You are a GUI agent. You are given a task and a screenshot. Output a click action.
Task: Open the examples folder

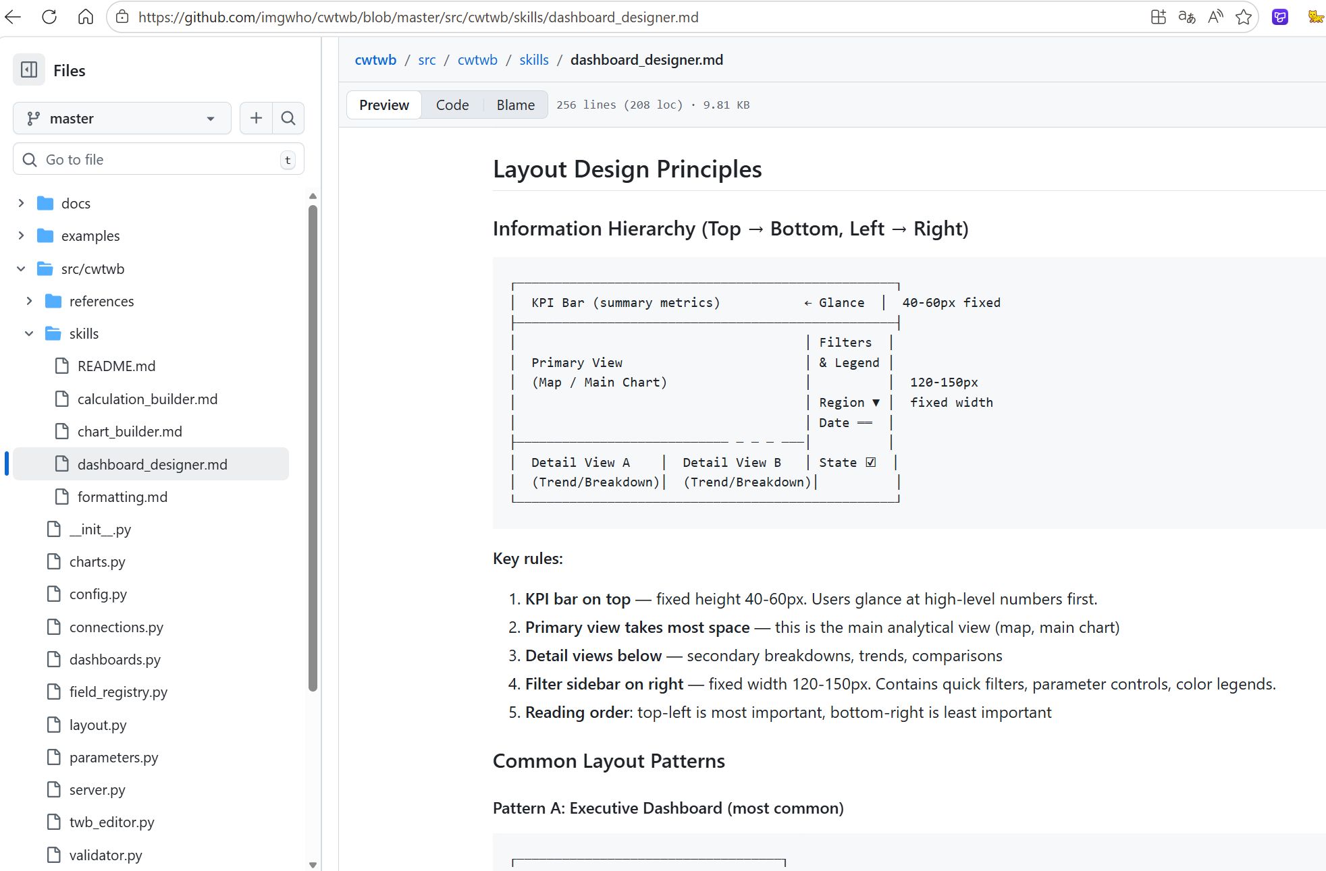point(90,236)
